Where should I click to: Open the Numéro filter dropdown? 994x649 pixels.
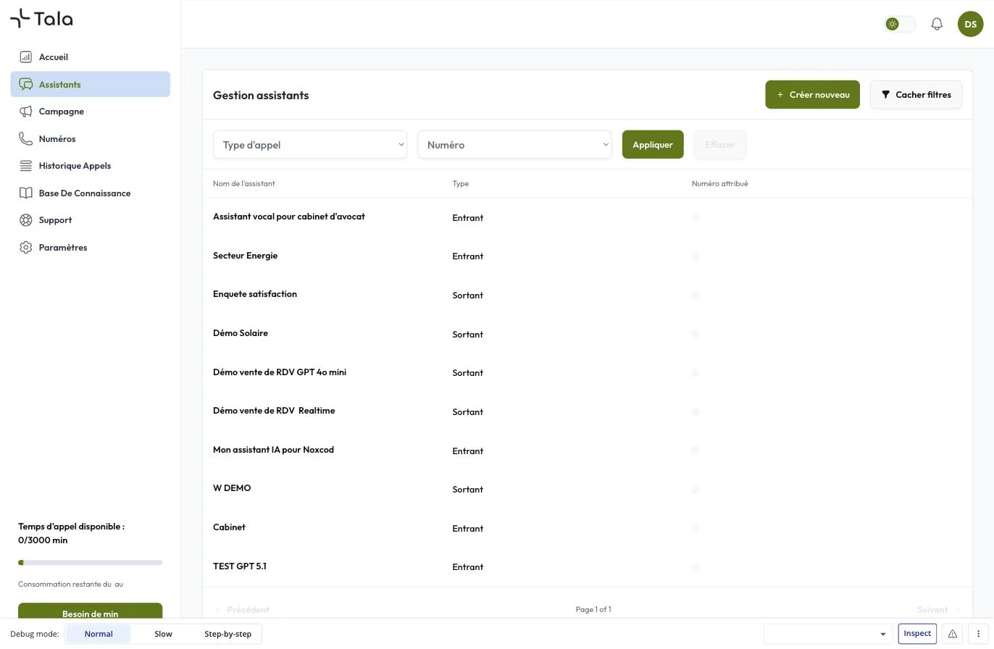[514, 145]
